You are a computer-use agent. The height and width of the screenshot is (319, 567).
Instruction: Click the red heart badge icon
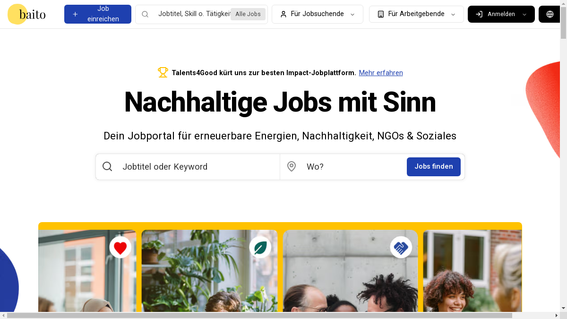tap(120, 247)
